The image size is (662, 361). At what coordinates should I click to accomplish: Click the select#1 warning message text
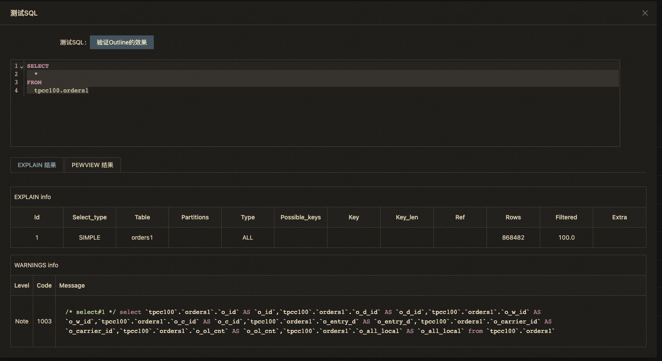pyautogui.click(x=310, y=321)
